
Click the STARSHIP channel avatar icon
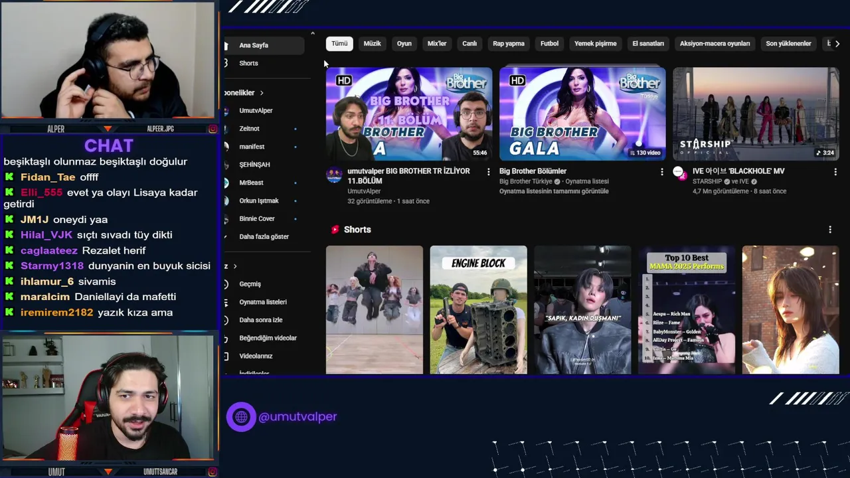[679, 172]
